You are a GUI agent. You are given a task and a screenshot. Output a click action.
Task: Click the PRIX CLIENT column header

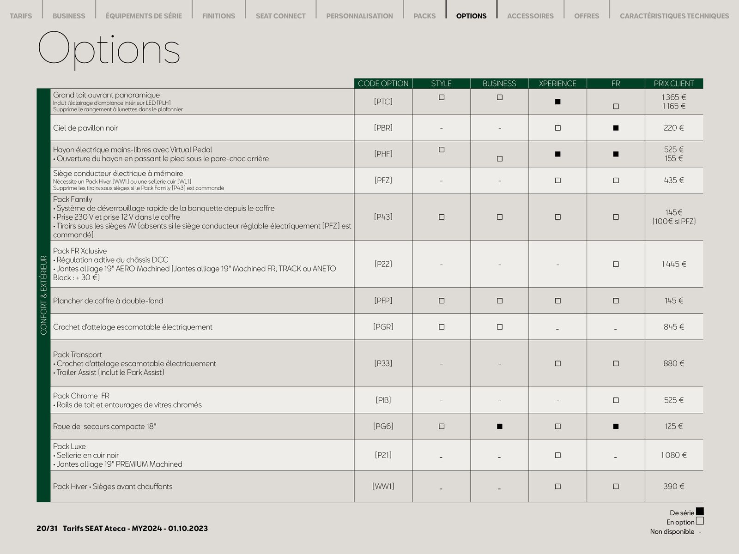(x=674, y=84)
